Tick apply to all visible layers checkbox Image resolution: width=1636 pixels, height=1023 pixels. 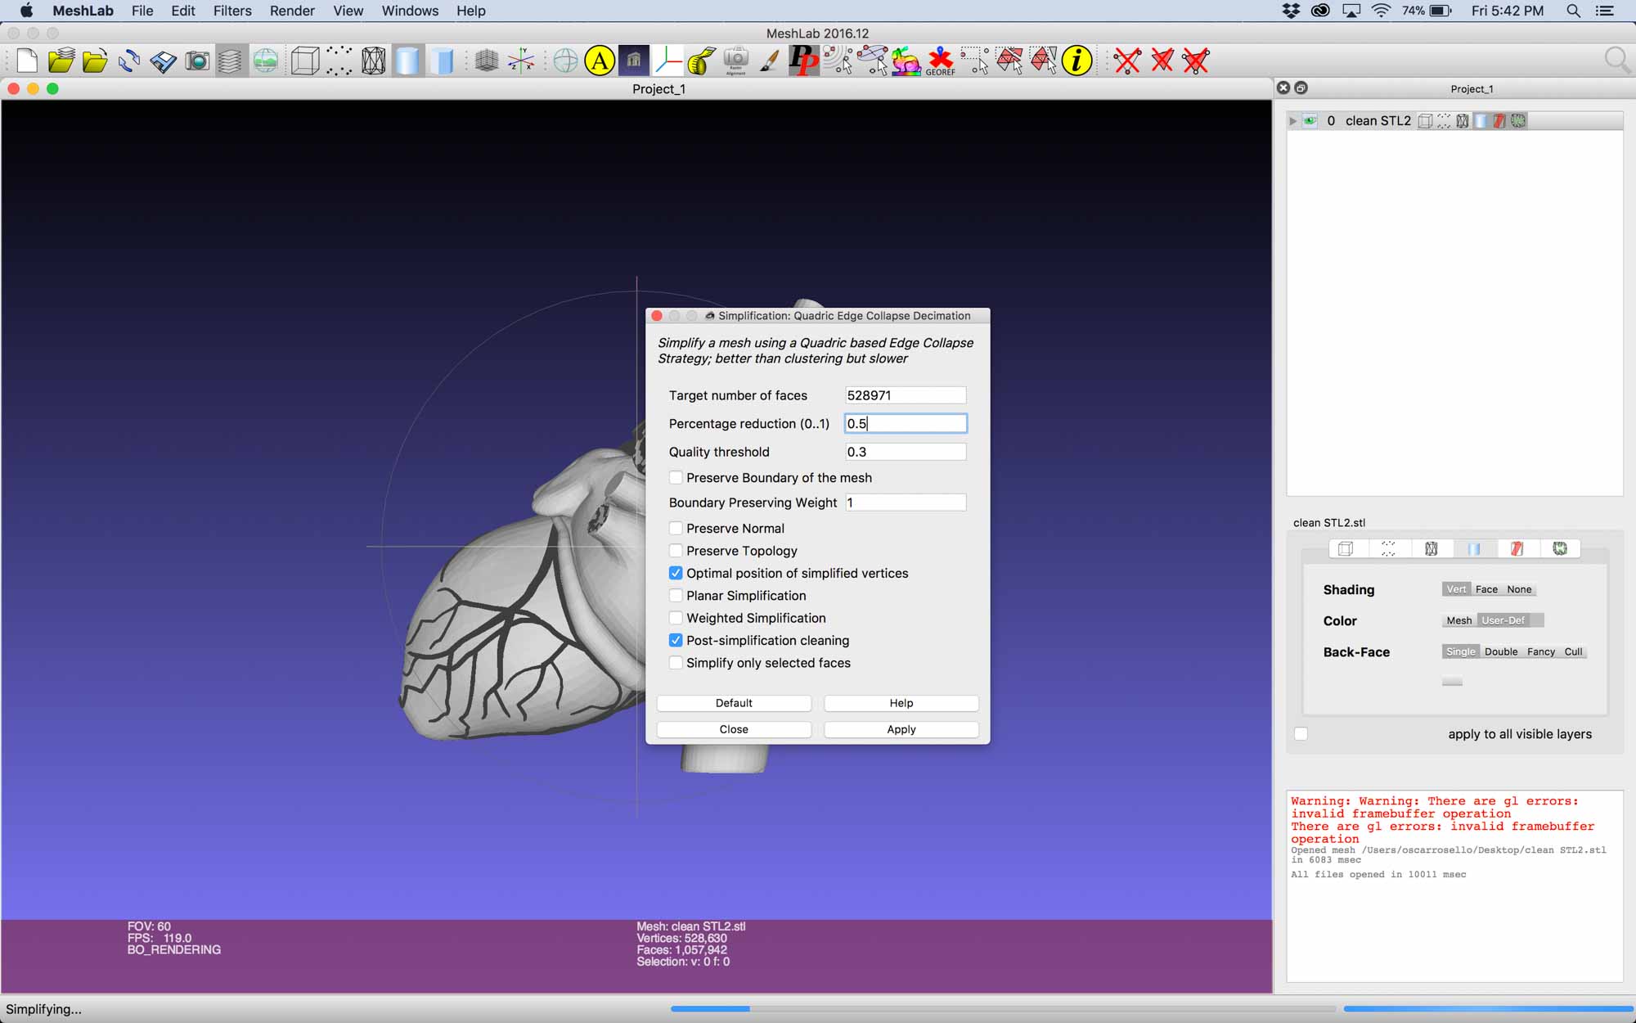[x=1301, y=734]
